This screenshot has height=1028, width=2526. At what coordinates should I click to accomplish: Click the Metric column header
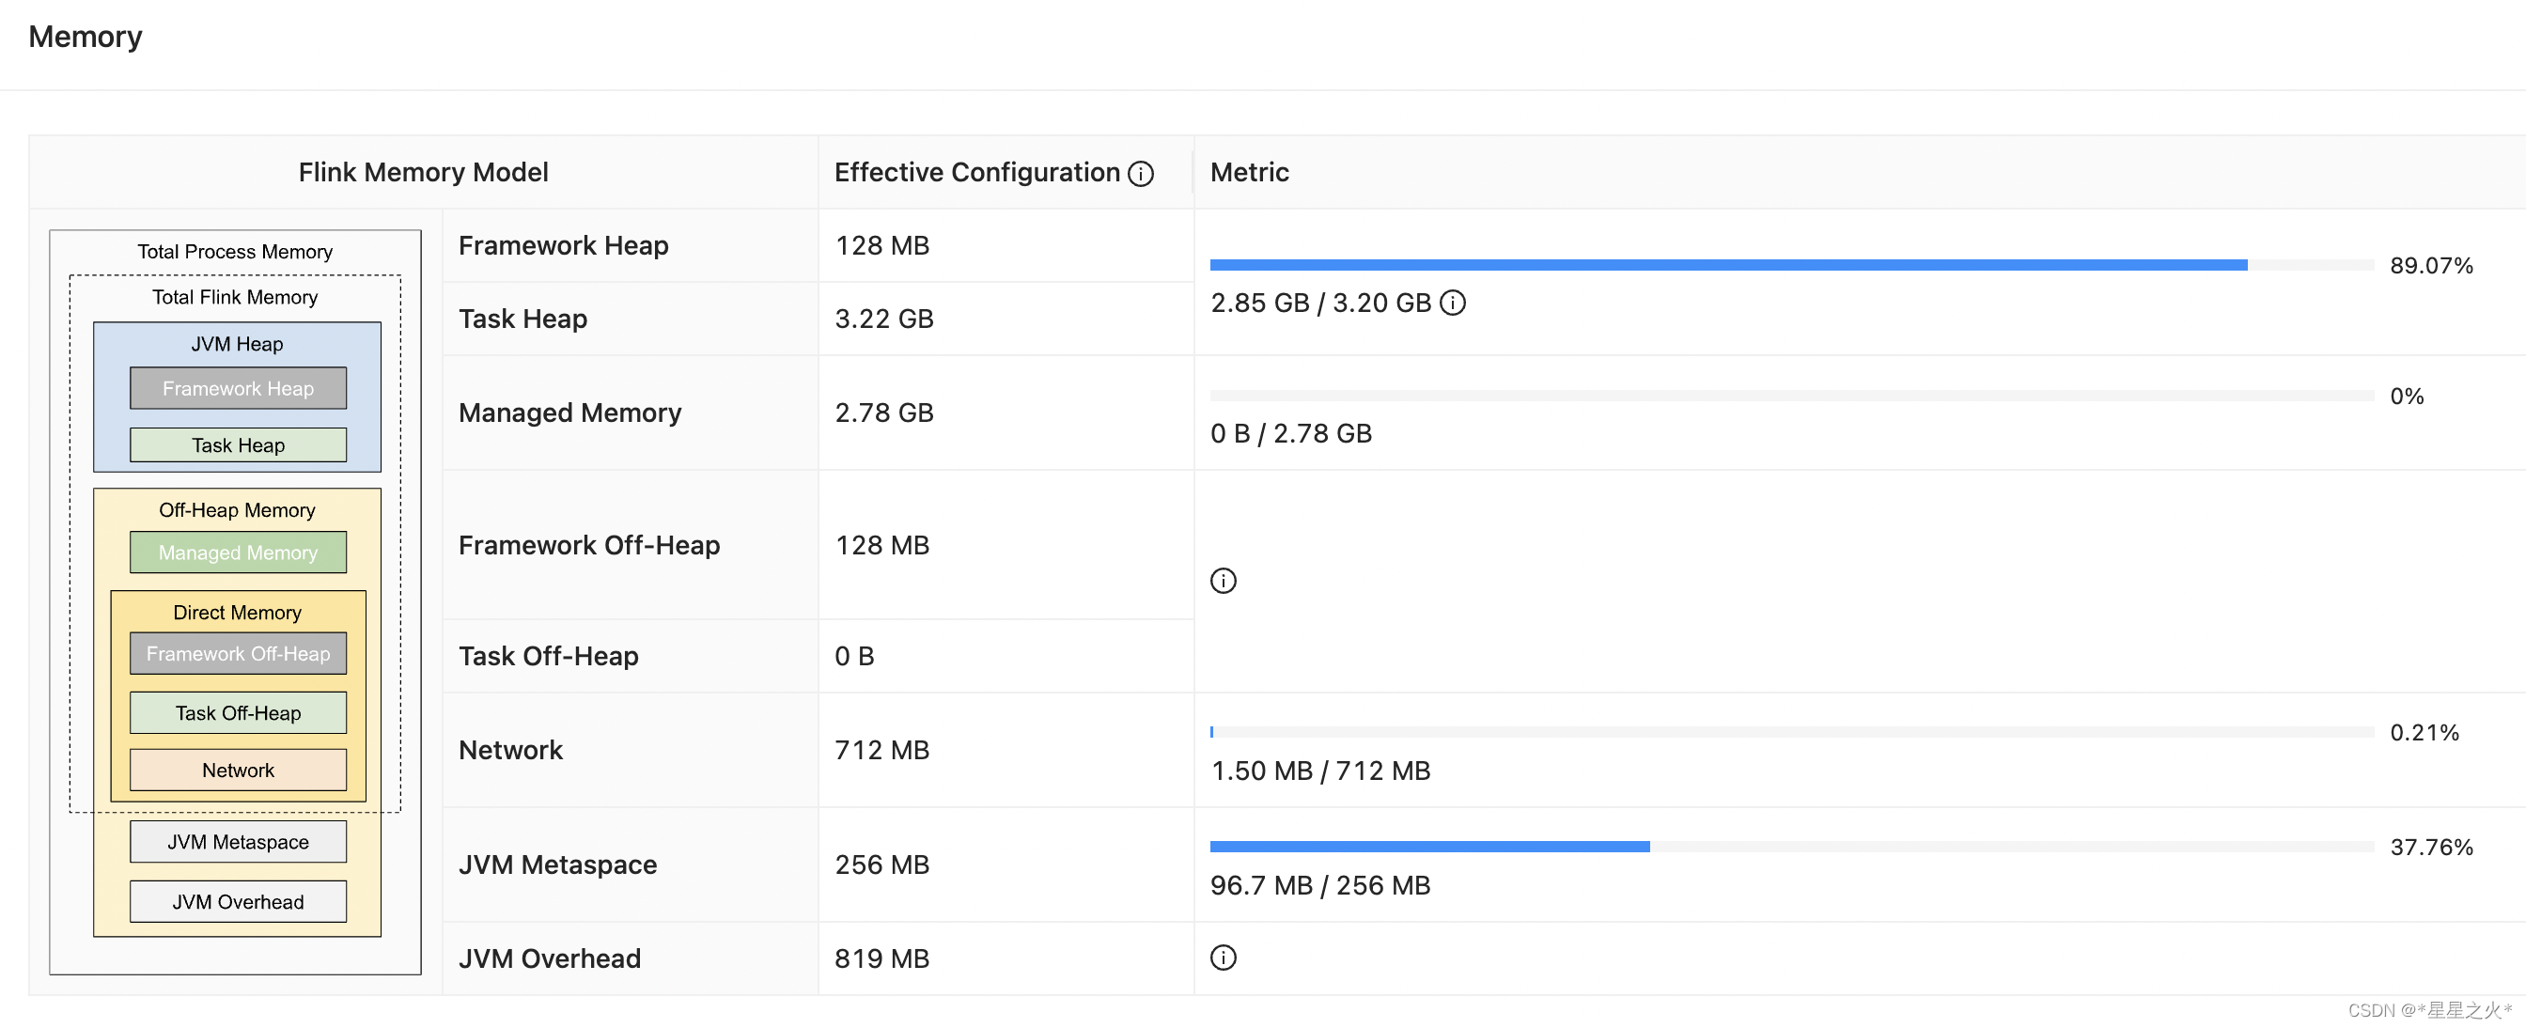[1249, 173]
